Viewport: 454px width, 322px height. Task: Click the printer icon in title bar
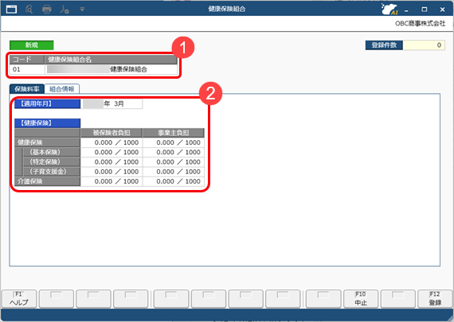click(47, 10)
